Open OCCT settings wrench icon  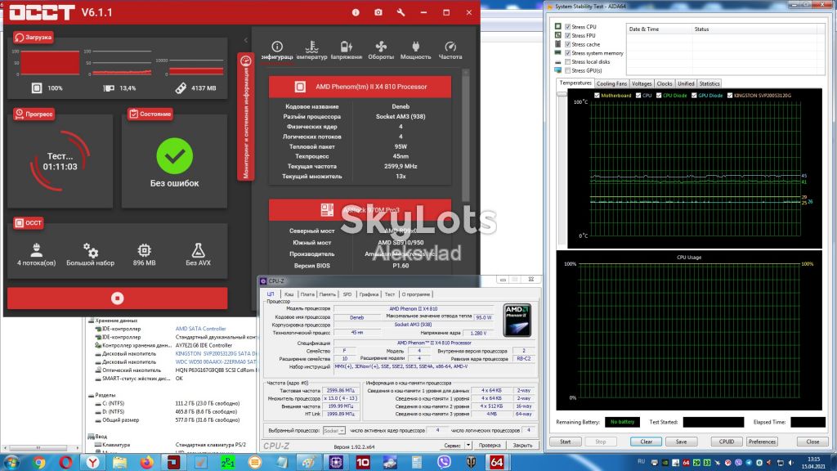[x=401, y=12]
